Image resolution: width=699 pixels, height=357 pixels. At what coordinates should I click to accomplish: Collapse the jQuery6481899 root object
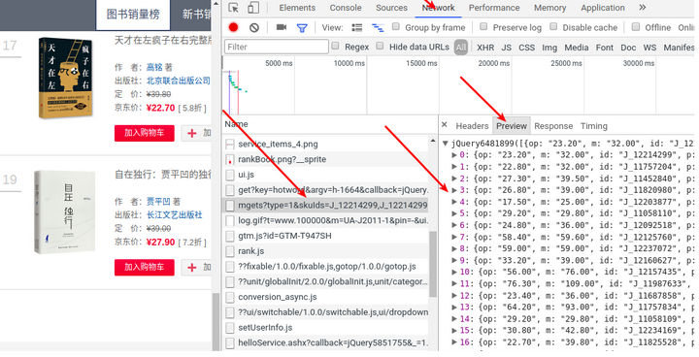pyautogui.click(x=445, y=144)
